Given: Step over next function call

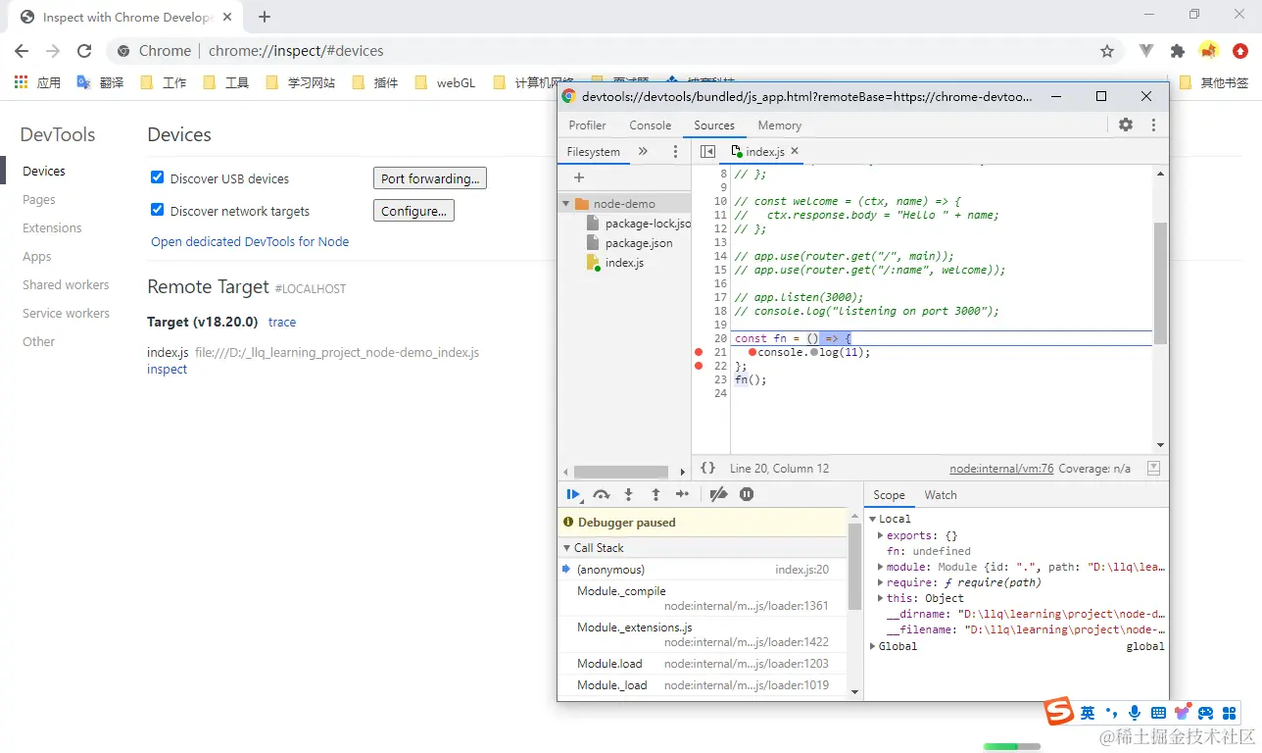Looking at the screenshot, I should pyautogui.click(x=602, y=495).
